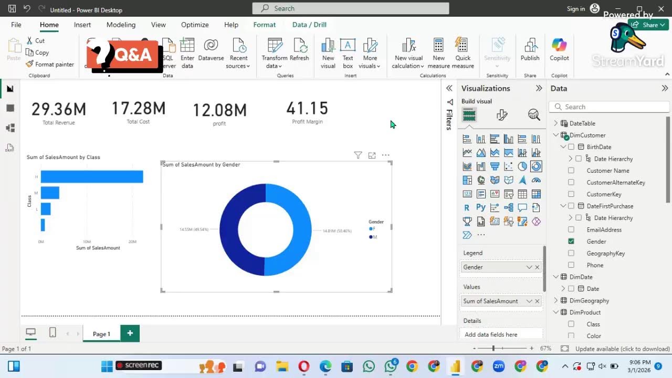Select the Page 1 tab
The image size is (672, 378).
(101, 334)
